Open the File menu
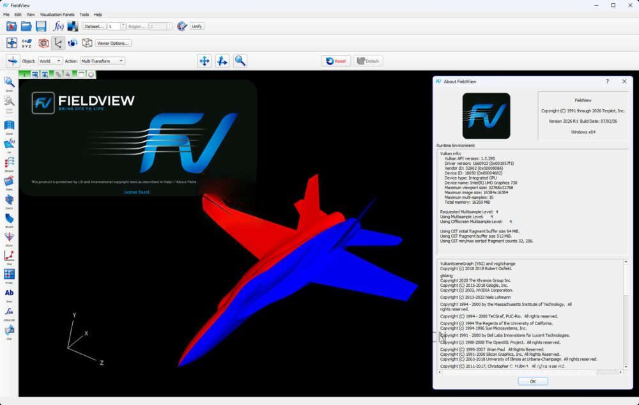 click(x=6, y=14)
